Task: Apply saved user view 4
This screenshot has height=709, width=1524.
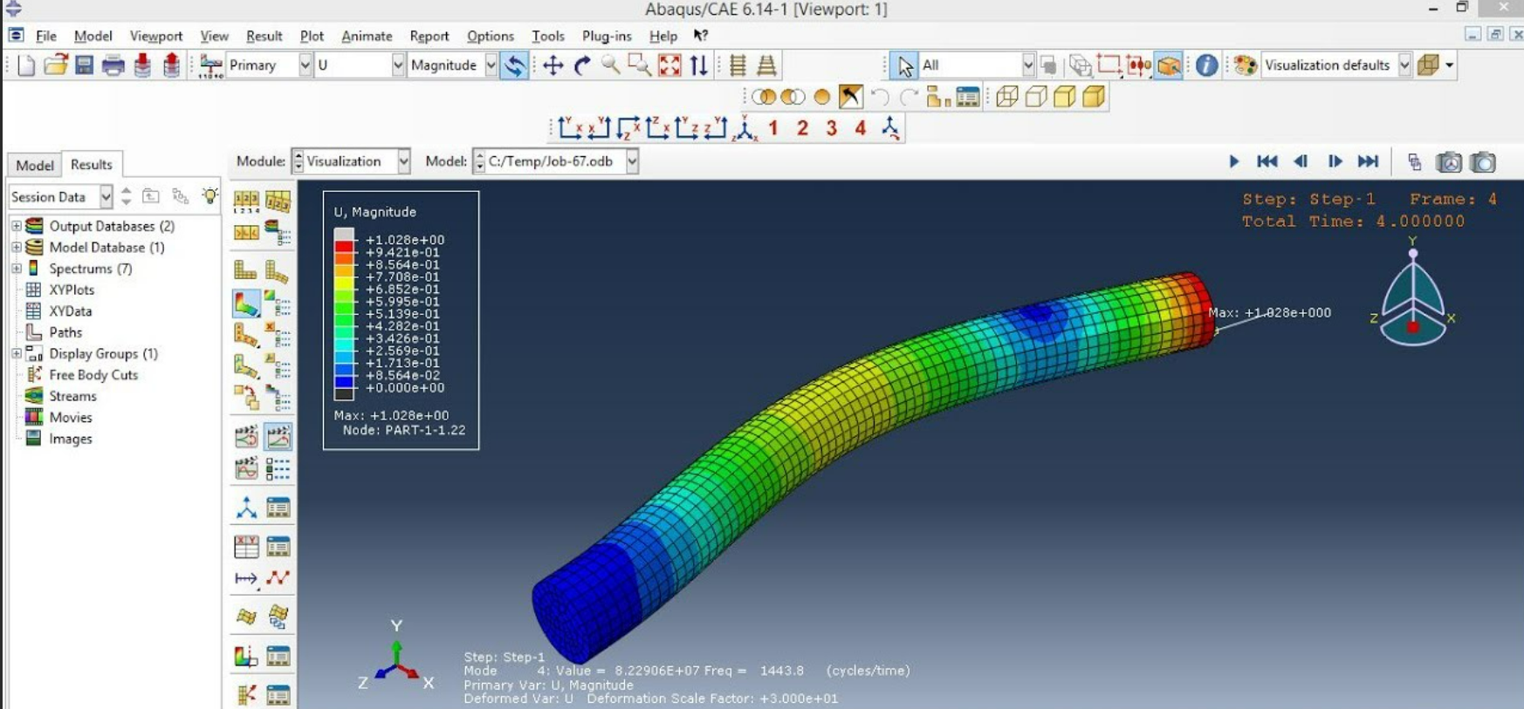Action: click(861, 128)
